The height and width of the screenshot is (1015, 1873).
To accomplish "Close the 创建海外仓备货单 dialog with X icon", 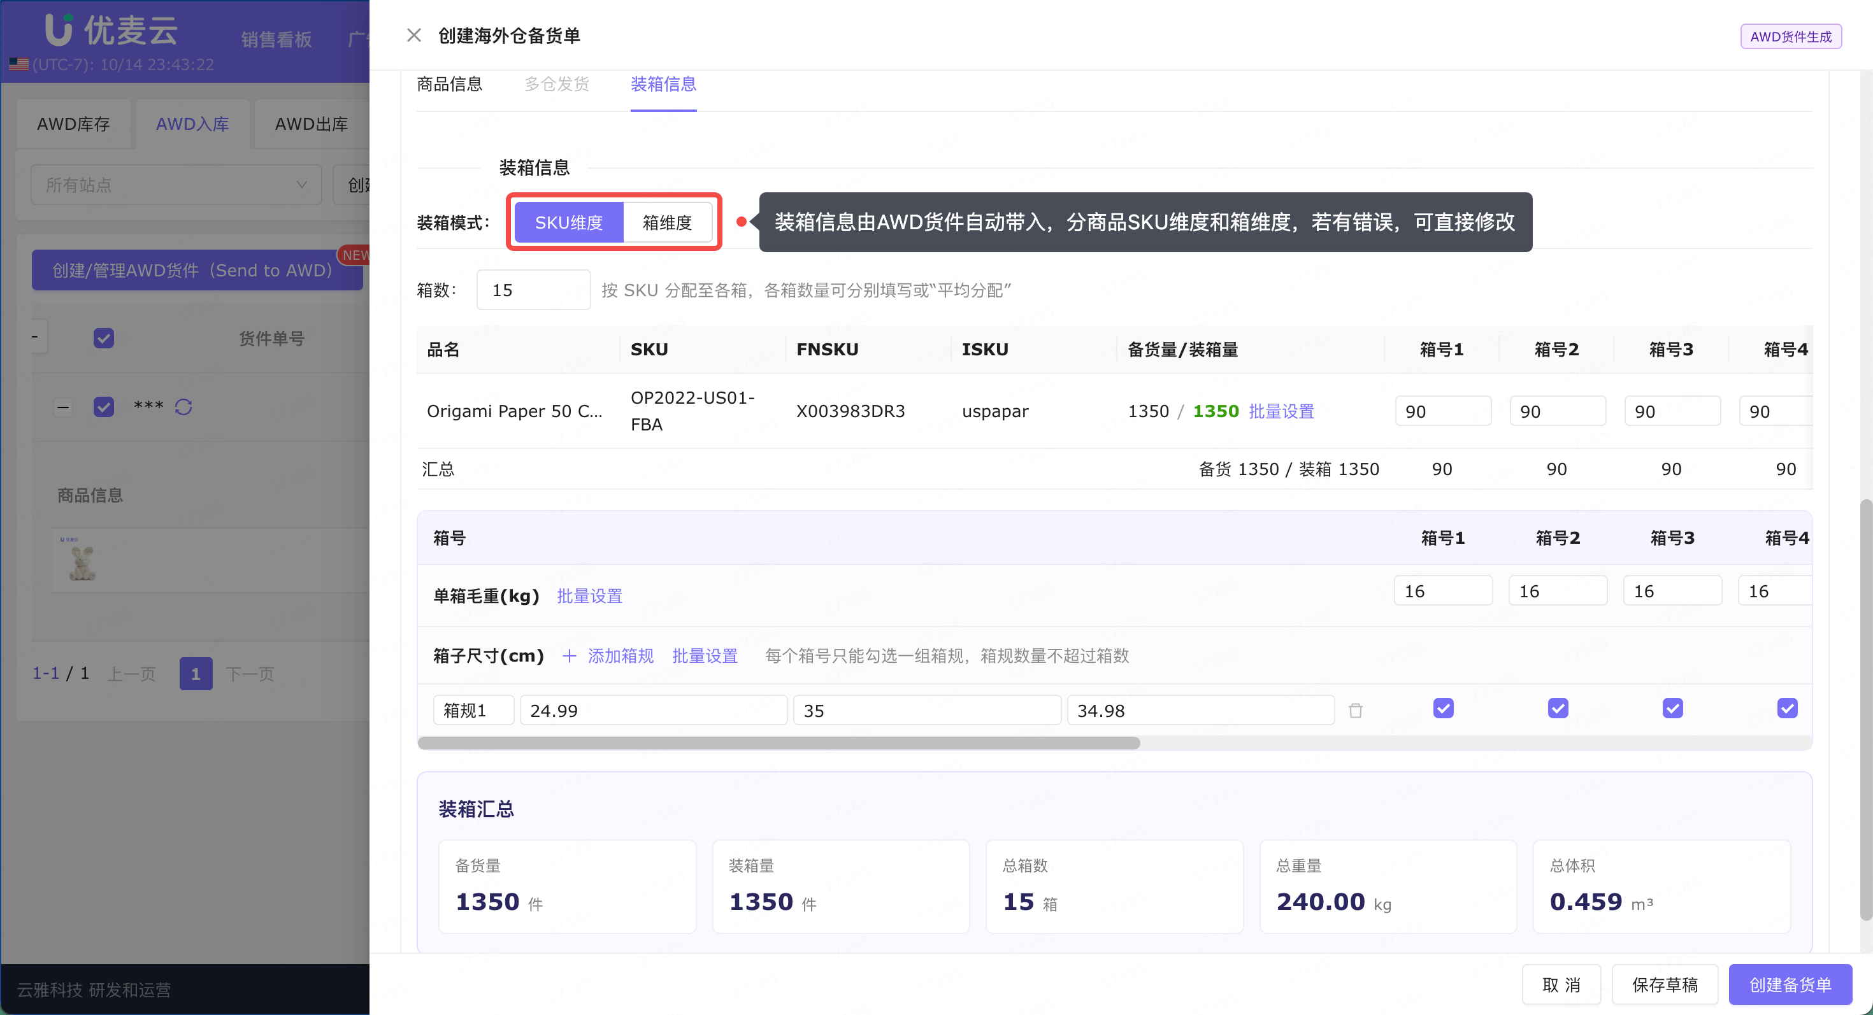I will [413, 36].
